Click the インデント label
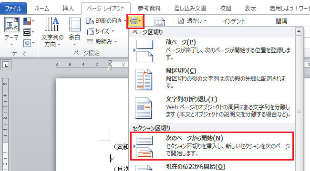310x171 pixels. coord(234,21)
